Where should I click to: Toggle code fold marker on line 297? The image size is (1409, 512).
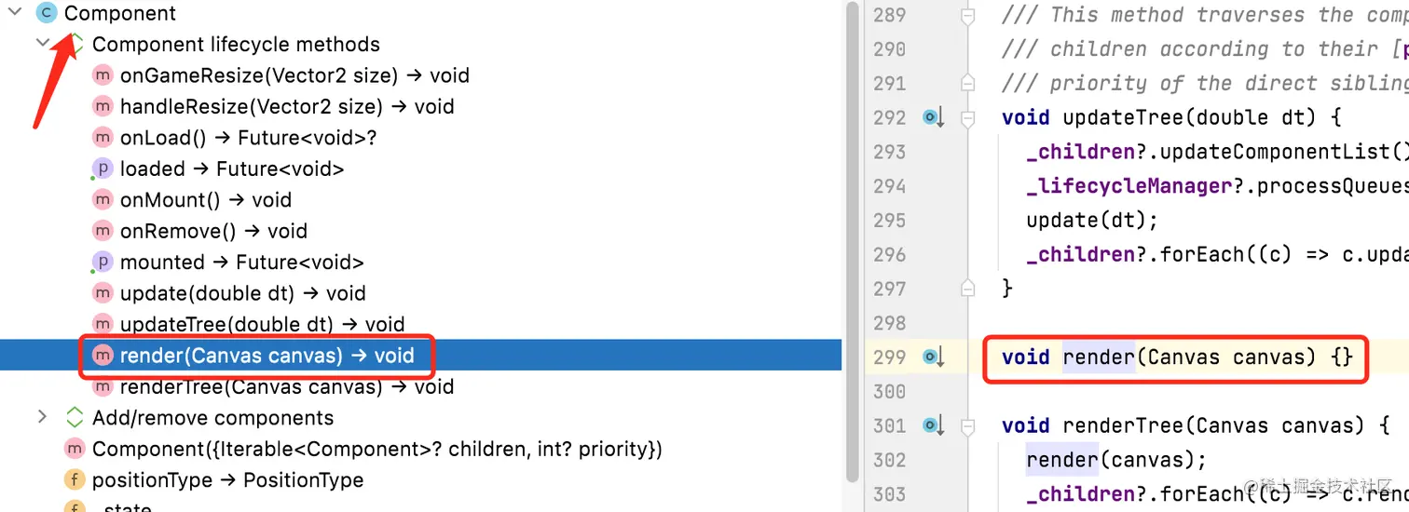click(x=968, y=289)
